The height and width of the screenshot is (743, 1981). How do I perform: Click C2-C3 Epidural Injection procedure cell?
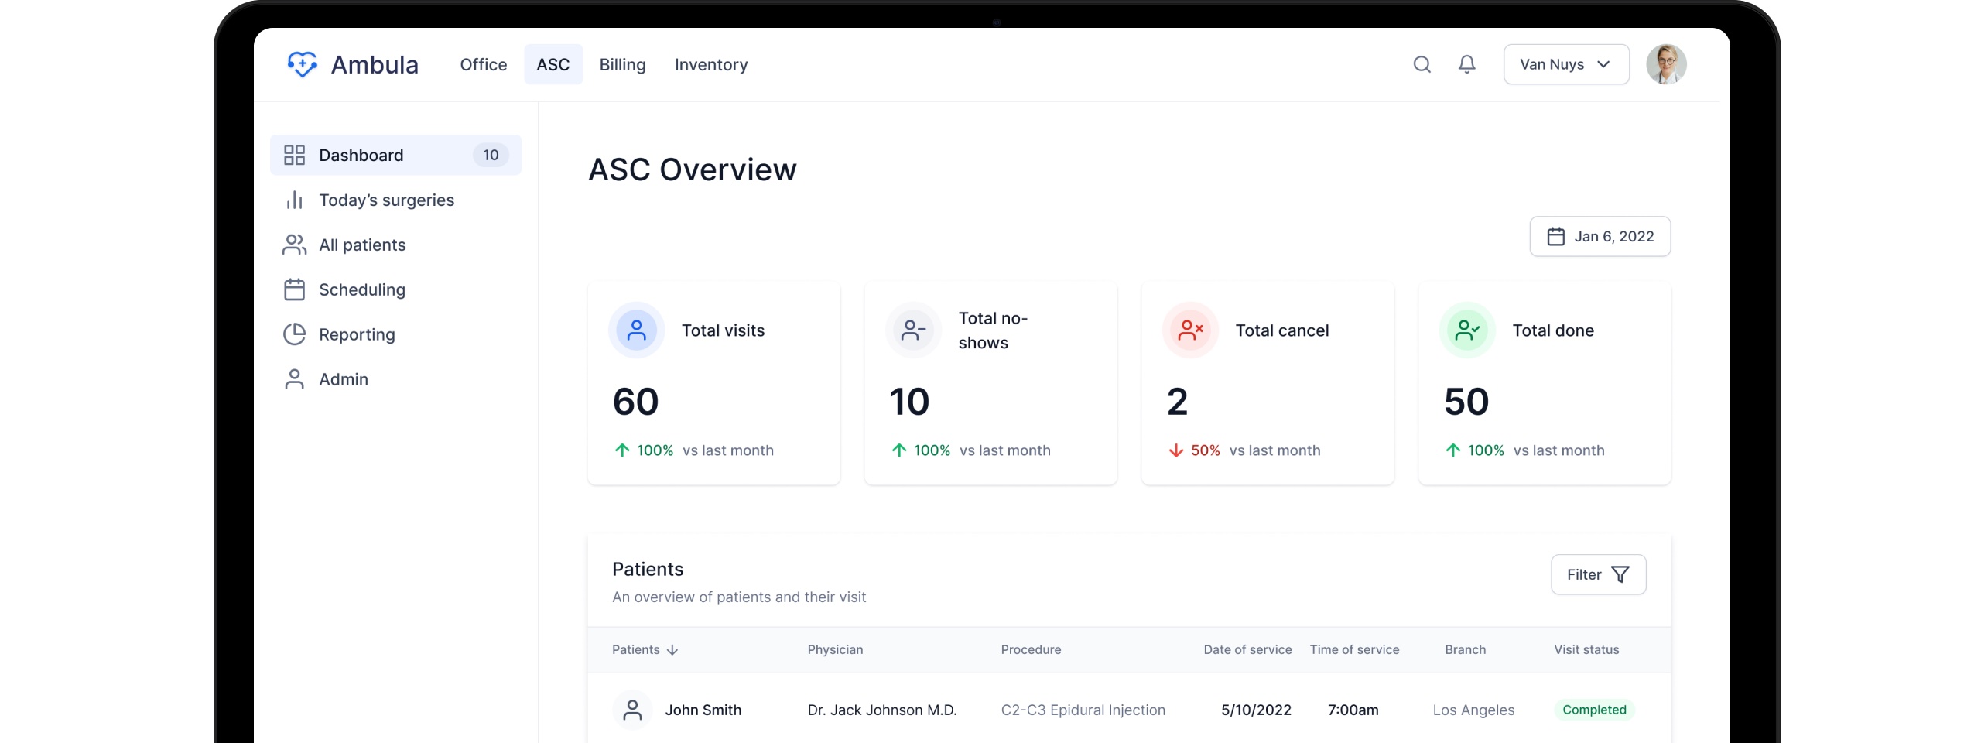[x=1083, y=710]
